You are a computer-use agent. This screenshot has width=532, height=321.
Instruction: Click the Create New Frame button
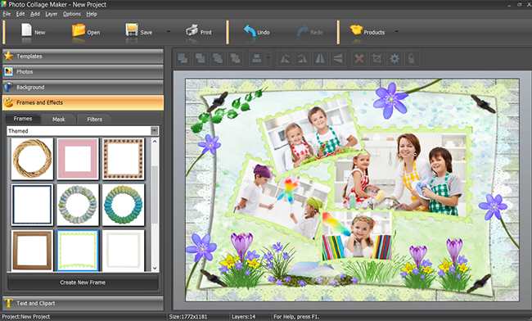click(x=83, y=283)
